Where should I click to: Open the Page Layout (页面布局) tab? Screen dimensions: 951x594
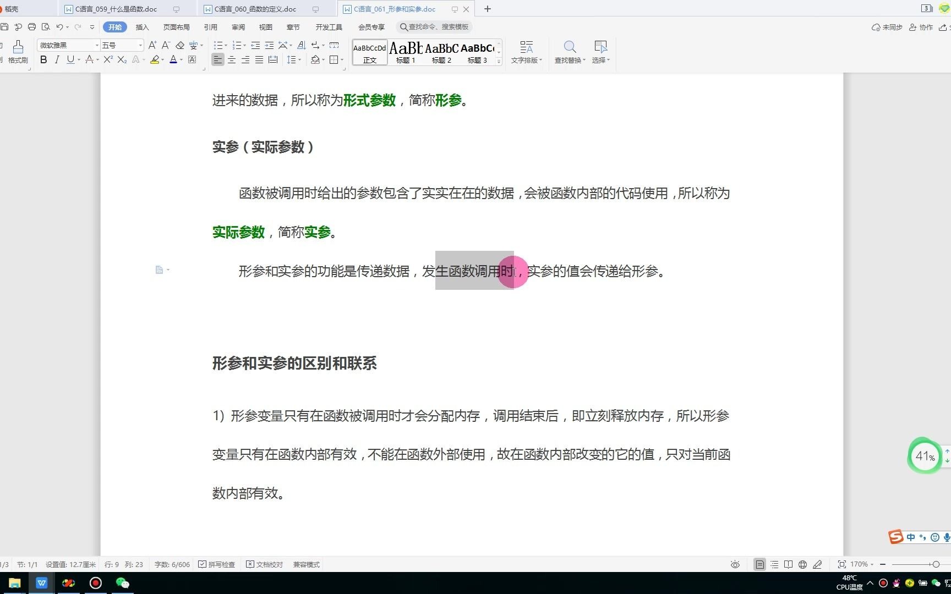tap(176, 27)
